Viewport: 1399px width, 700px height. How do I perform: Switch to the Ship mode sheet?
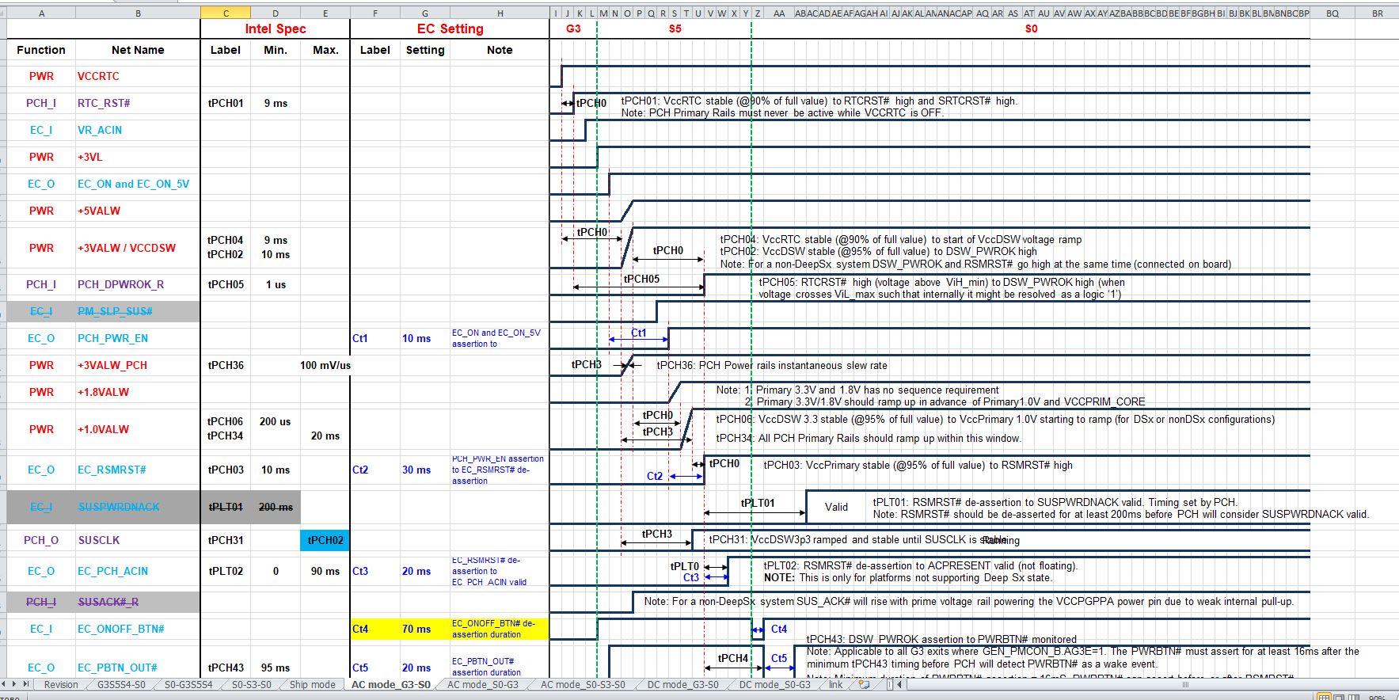tap(312, 685)
